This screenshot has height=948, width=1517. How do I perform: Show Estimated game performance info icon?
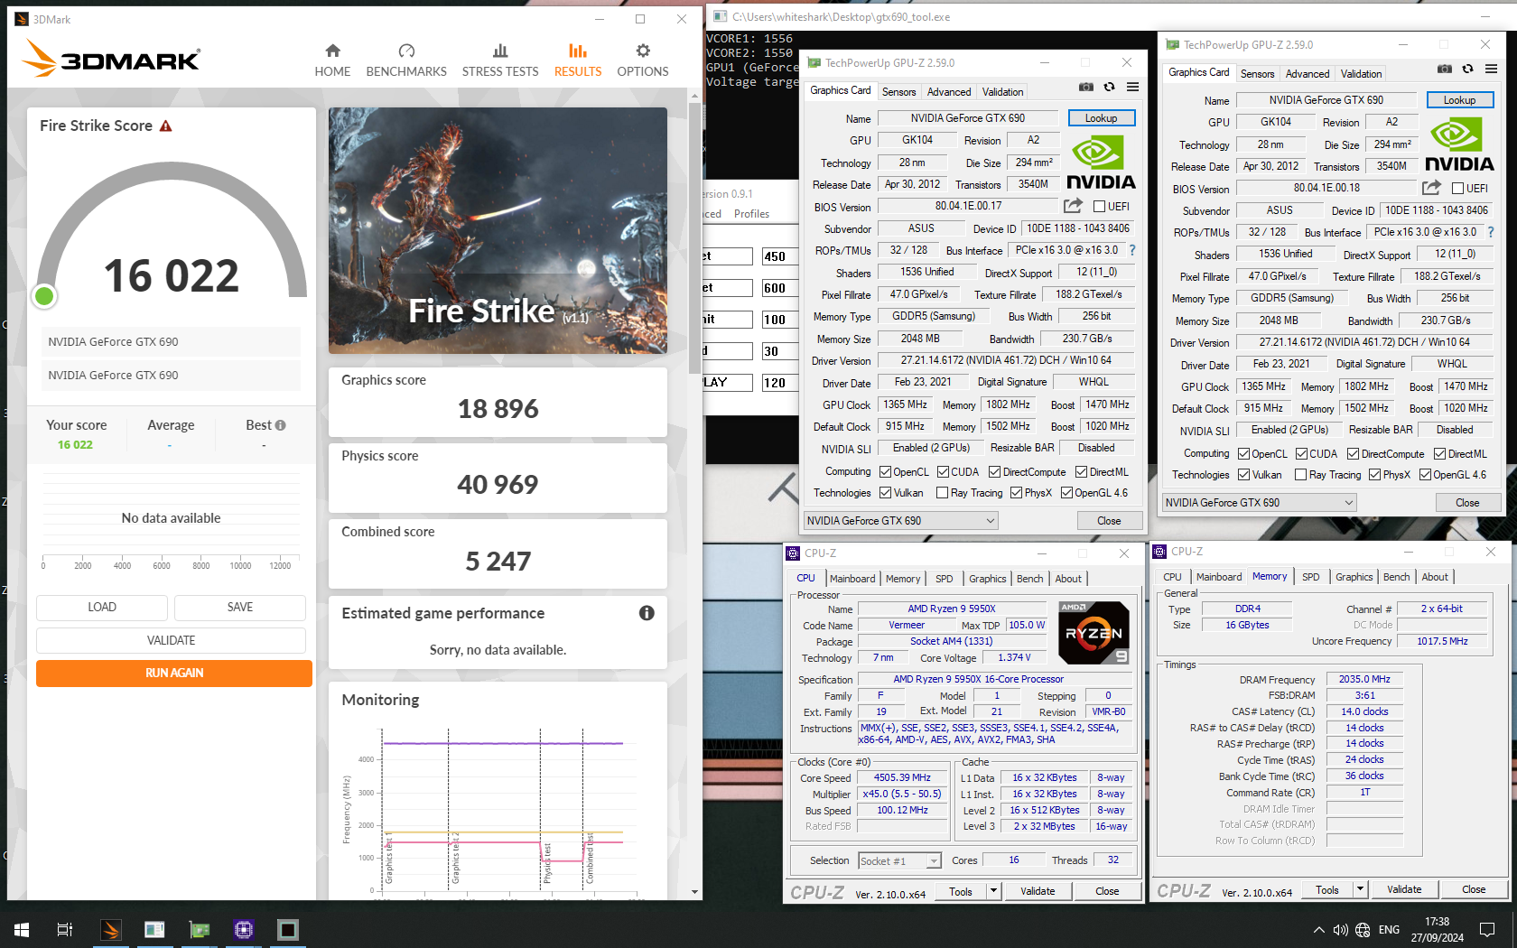(647, 613)
